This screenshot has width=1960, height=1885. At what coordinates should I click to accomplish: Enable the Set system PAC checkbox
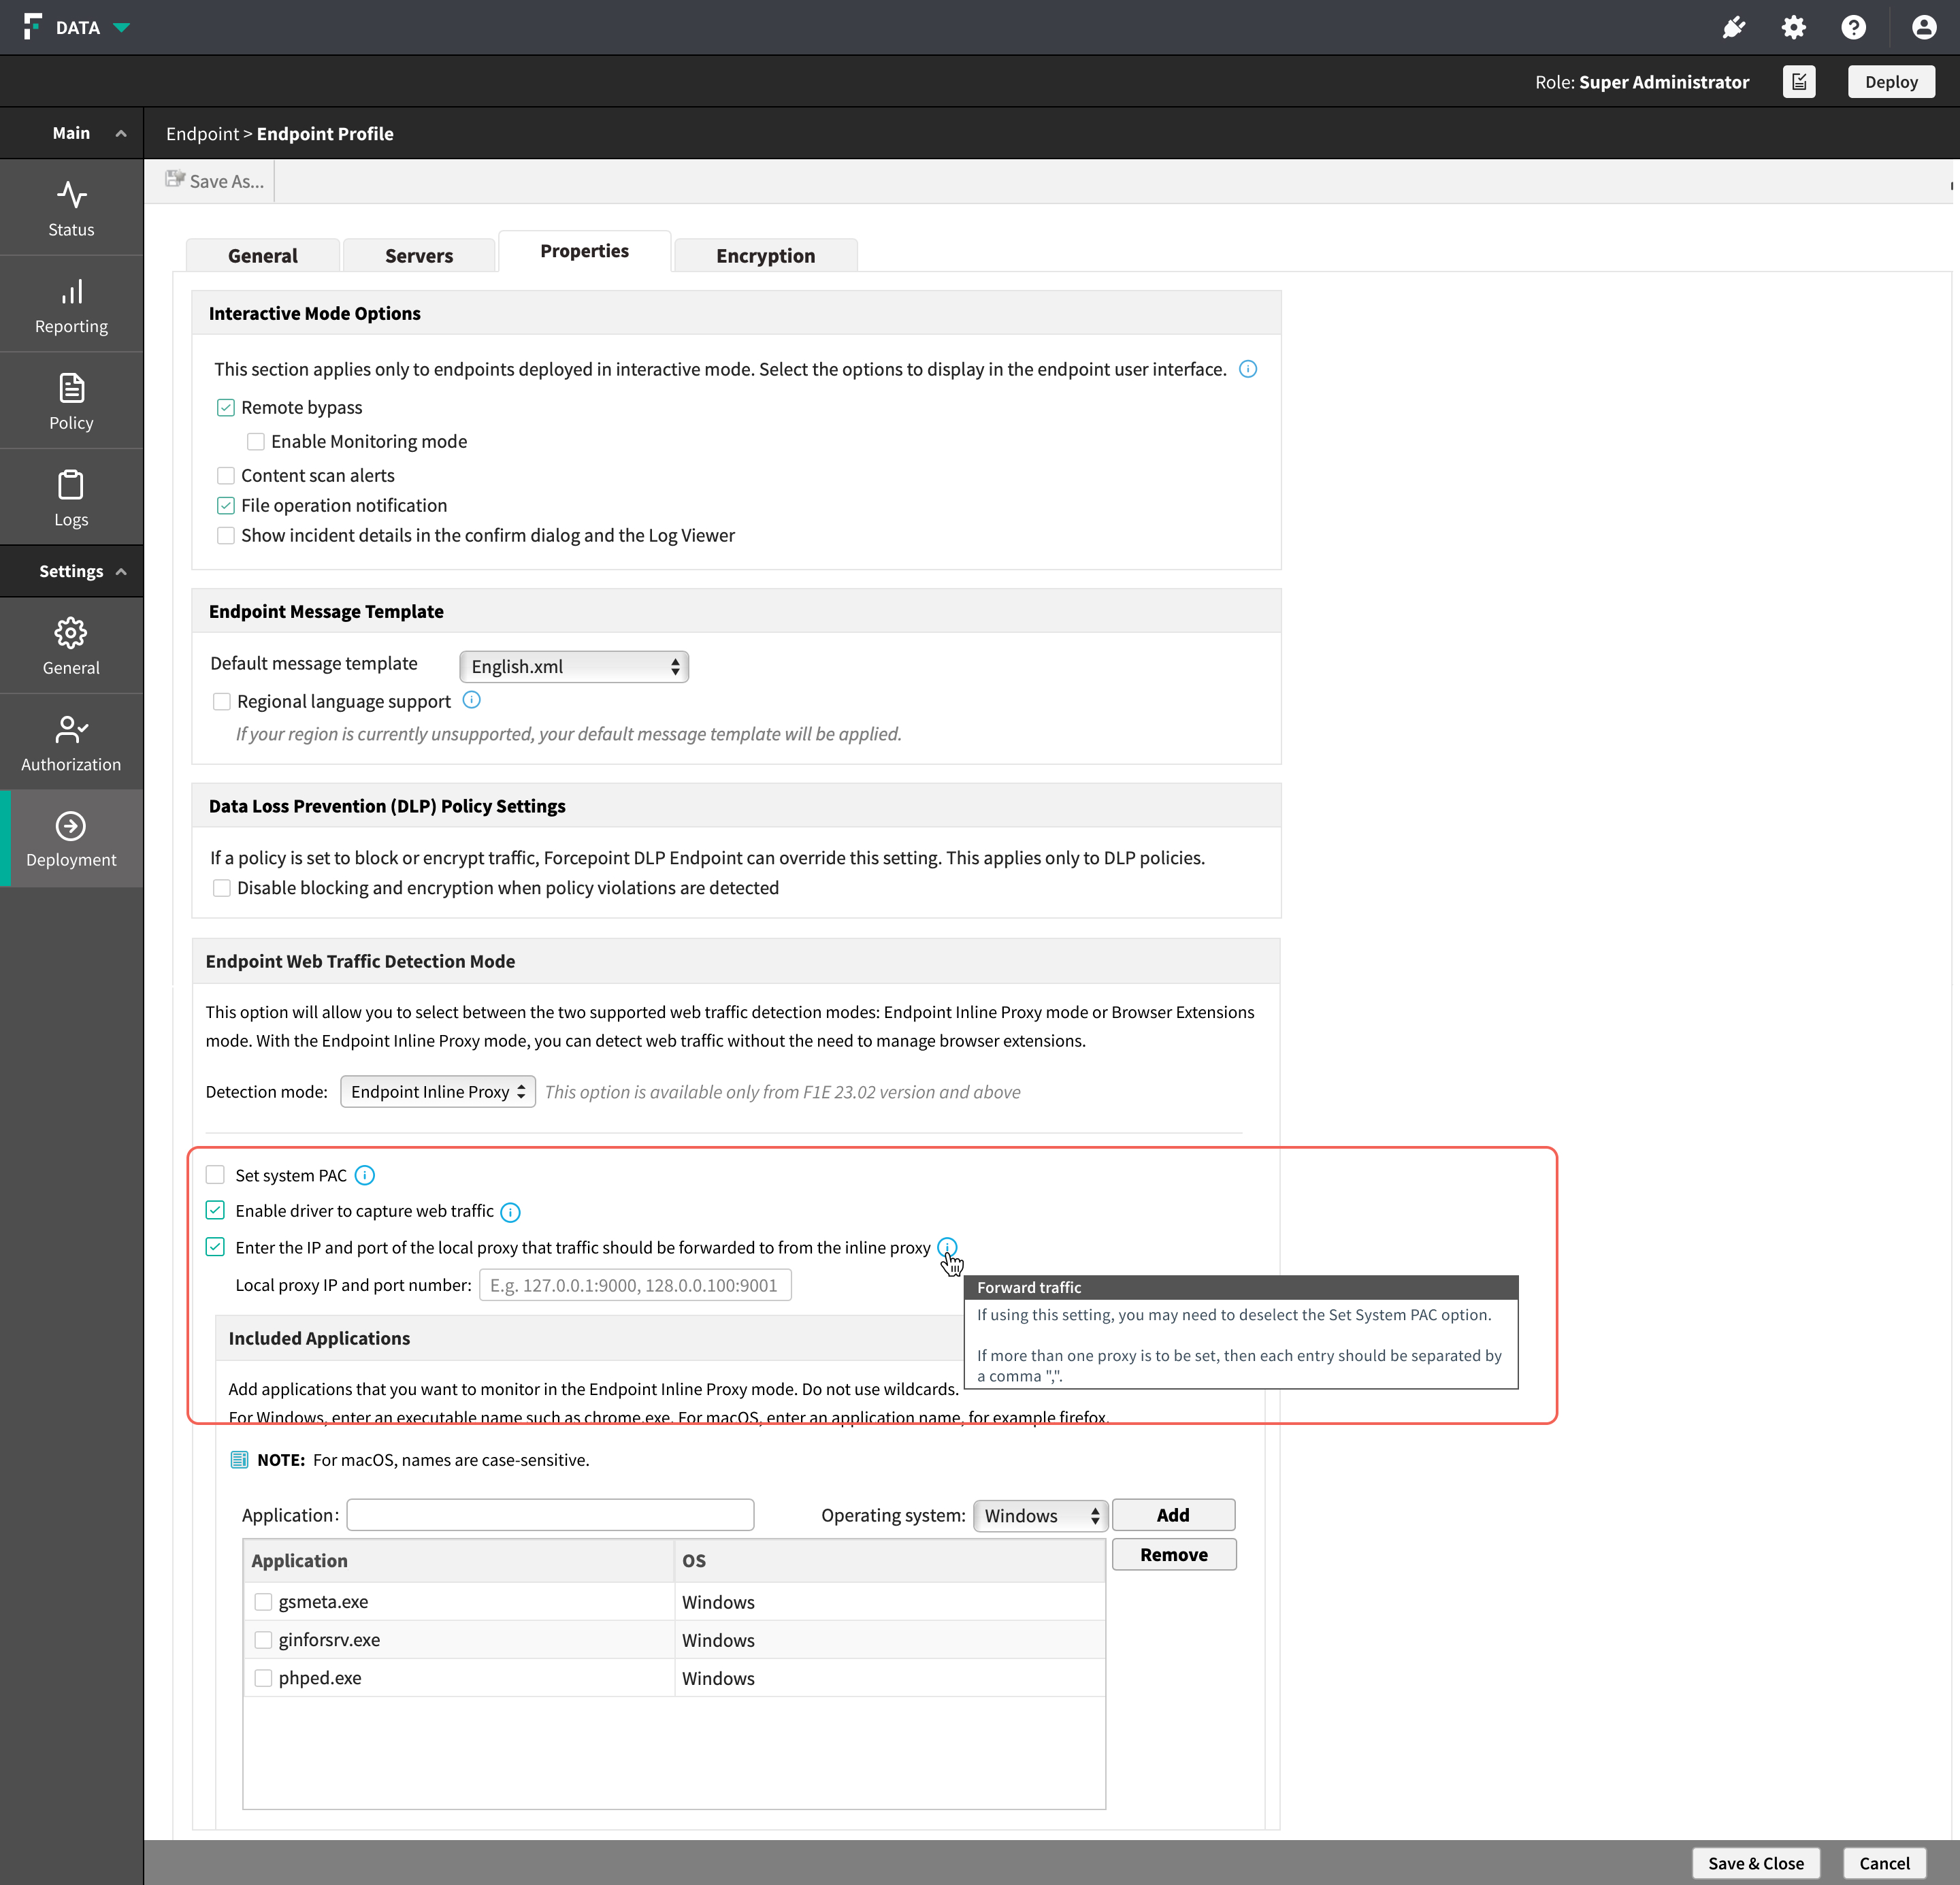click(x=215, y=1175)
